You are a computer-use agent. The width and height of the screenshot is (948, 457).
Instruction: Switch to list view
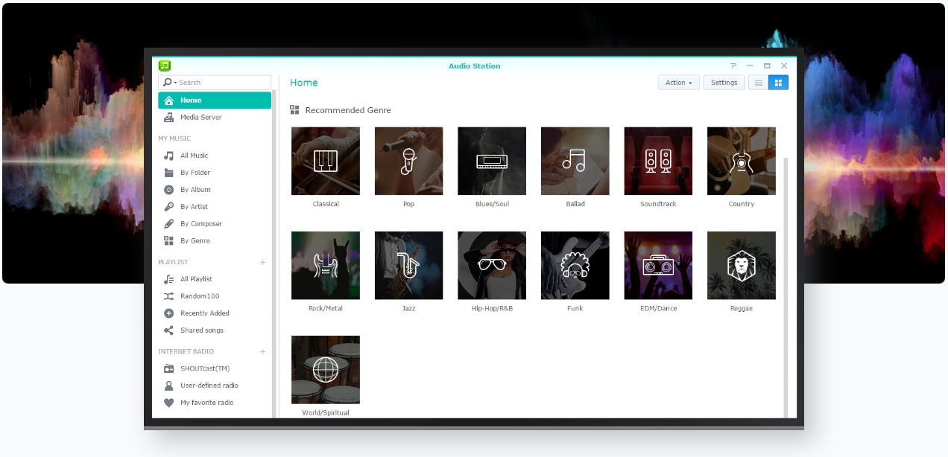(759, 83)
